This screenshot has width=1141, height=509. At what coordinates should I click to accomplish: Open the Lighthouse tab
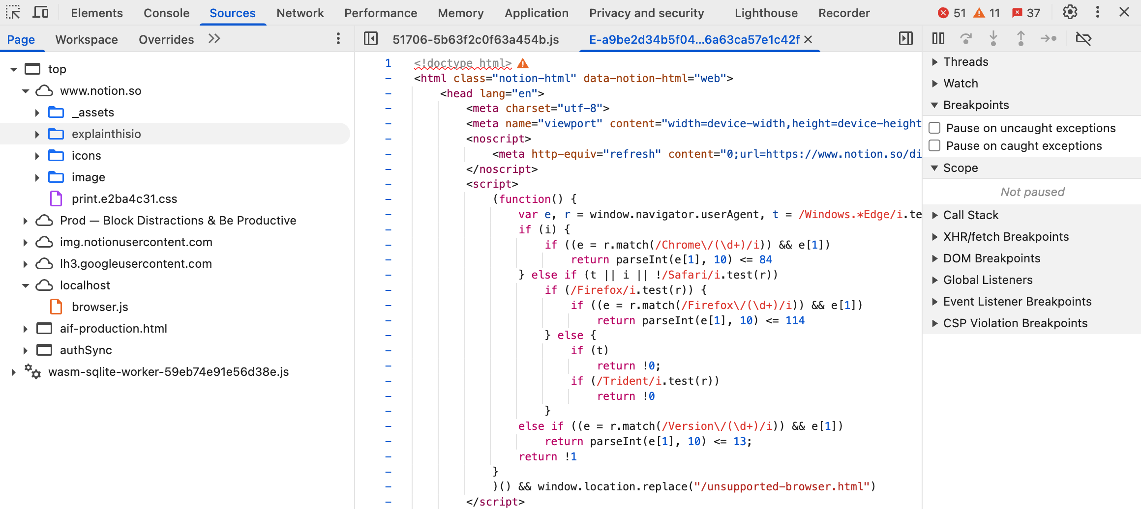(766, 13)
